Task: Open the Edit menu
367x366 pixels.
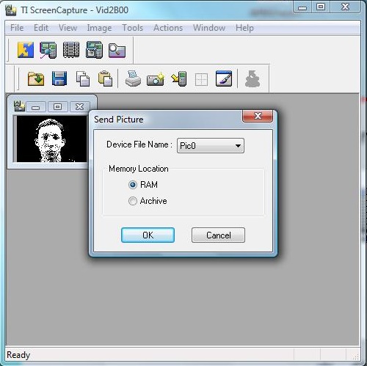Action: (41, 28)
